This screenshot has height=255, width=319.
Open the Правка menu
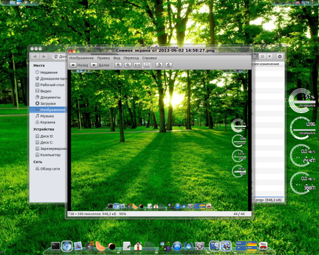point(103,58)
